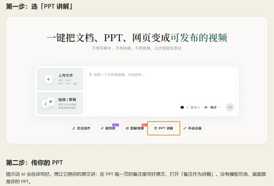Image resolution: width=274 pixels, height=186 pixels.
Task: Select the 灵活创作 mode pill
Action: click(x=81, y=128)
